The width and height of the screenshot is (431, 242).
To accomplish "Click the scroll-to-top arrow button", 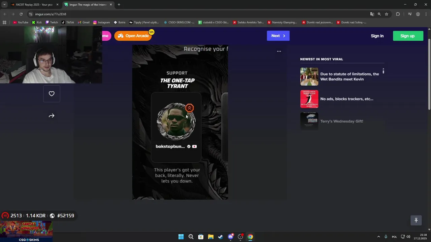I will tap(416, 220).
